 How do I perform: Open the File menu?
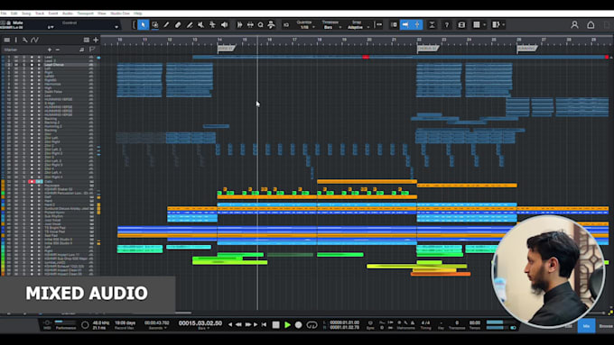point(4,14)
